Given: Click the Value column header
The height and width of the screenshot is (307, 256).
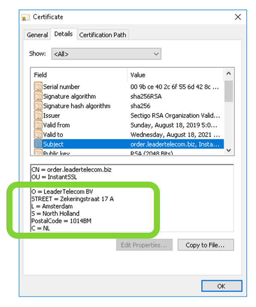Looking at the screenshot, I should (x=176, y=75).
